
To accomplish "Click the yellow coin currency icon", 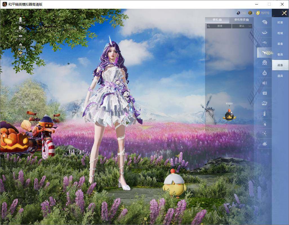I will click(x=258, y=13).
